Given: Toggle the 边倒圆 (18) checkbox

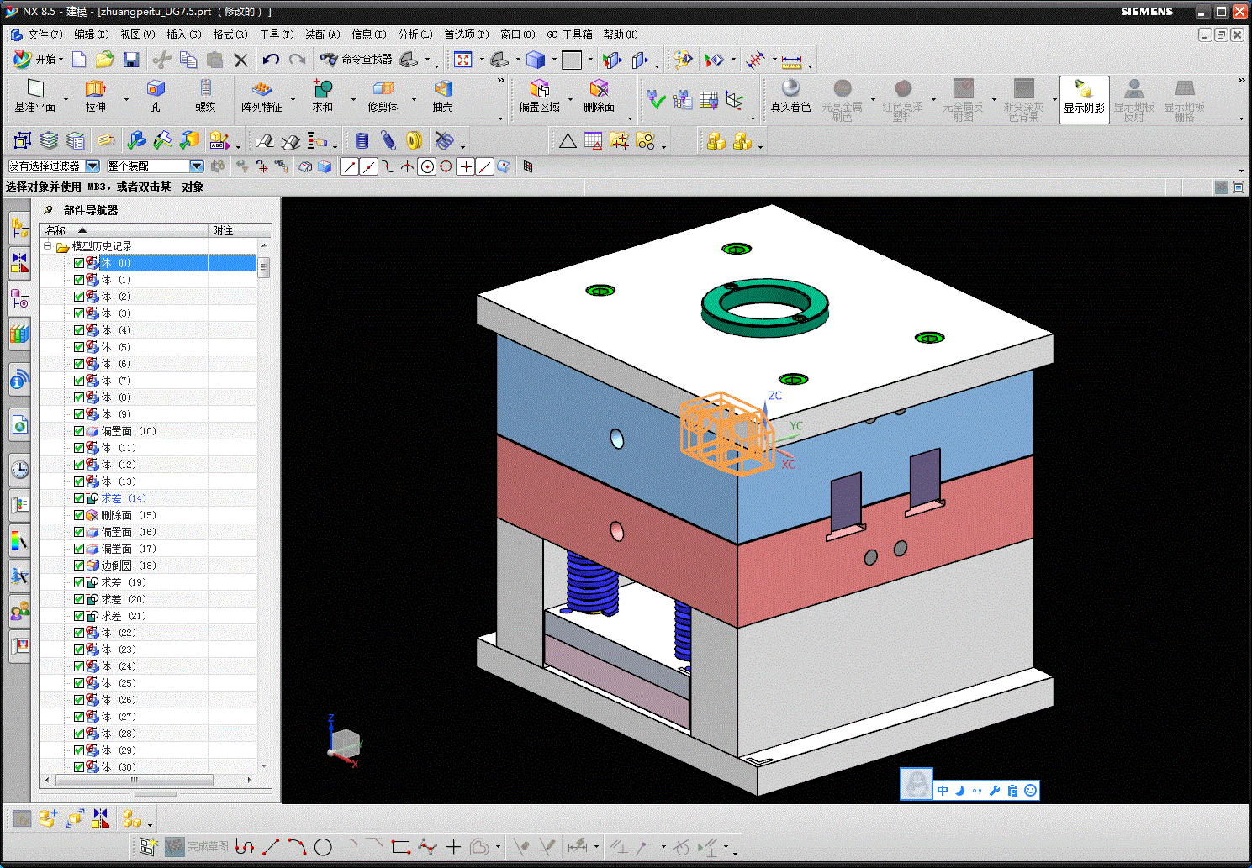Looking at the screenshot, I should pyautogui.click(x=79, y=566).
